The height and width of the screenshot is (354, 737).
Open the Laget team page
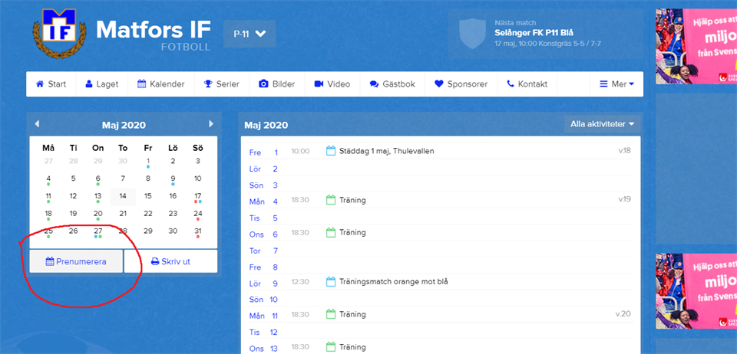(101, 84)
